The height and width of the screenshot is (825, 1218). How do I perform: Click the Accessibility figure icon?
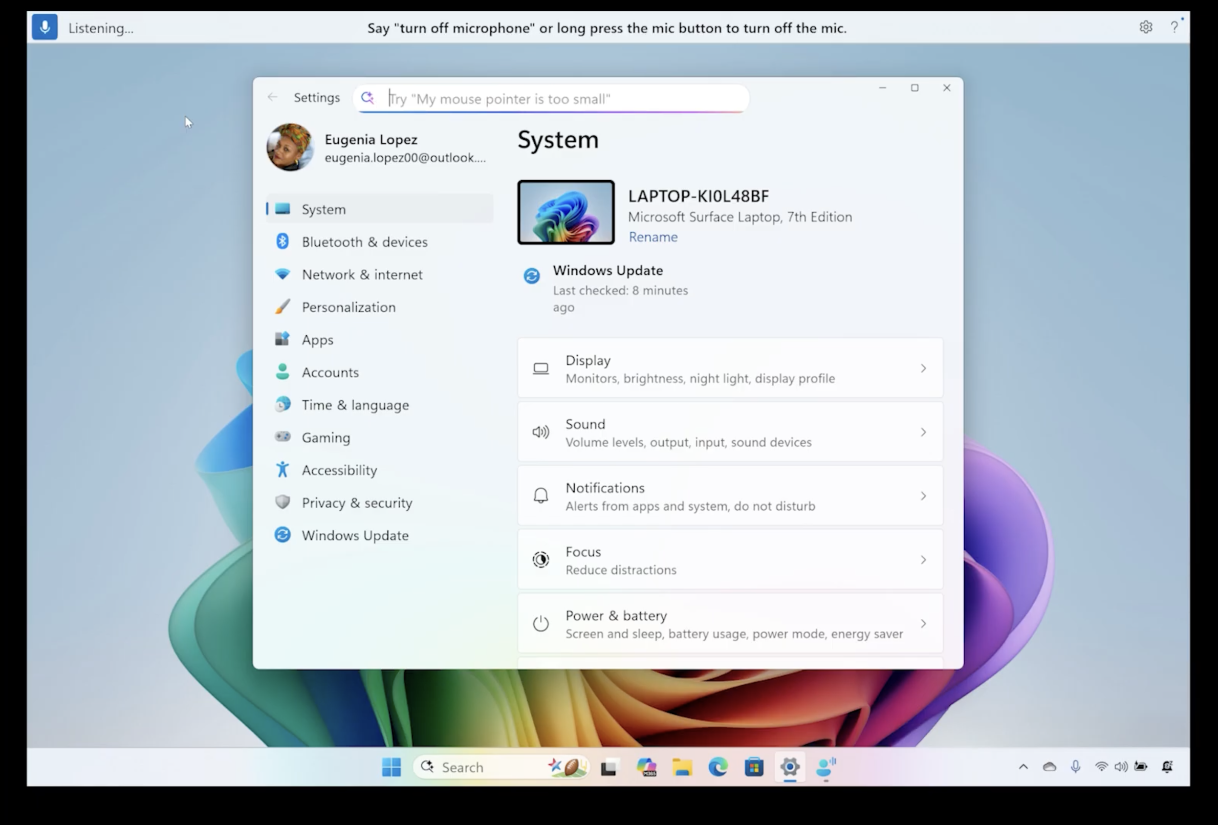tap(282, 469)
